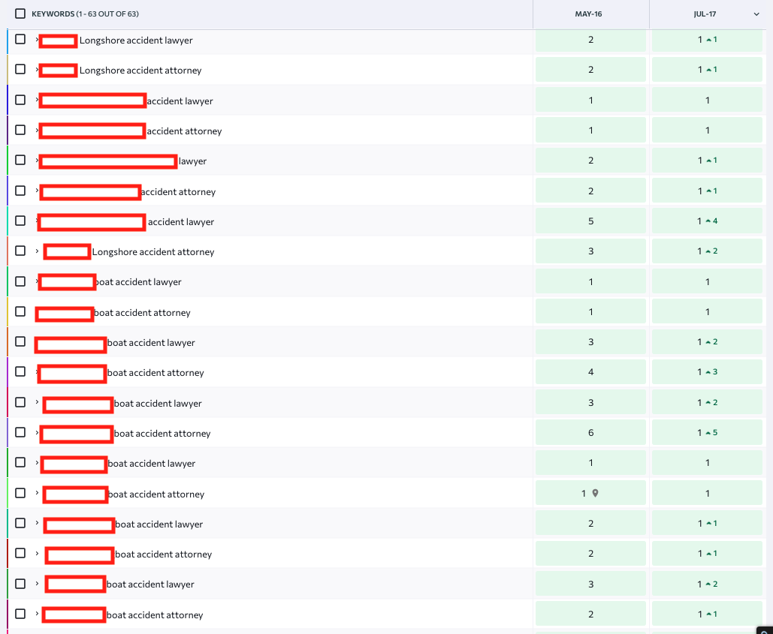Click the MAY-16 column header
Image resolution: width=773 pixels, height=634 pixels.
coord(590,14)
